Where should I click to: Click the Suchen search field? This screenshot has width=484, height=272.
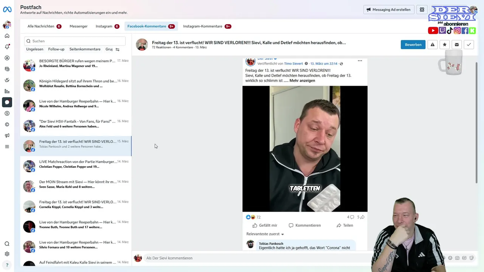coord(75,41)
